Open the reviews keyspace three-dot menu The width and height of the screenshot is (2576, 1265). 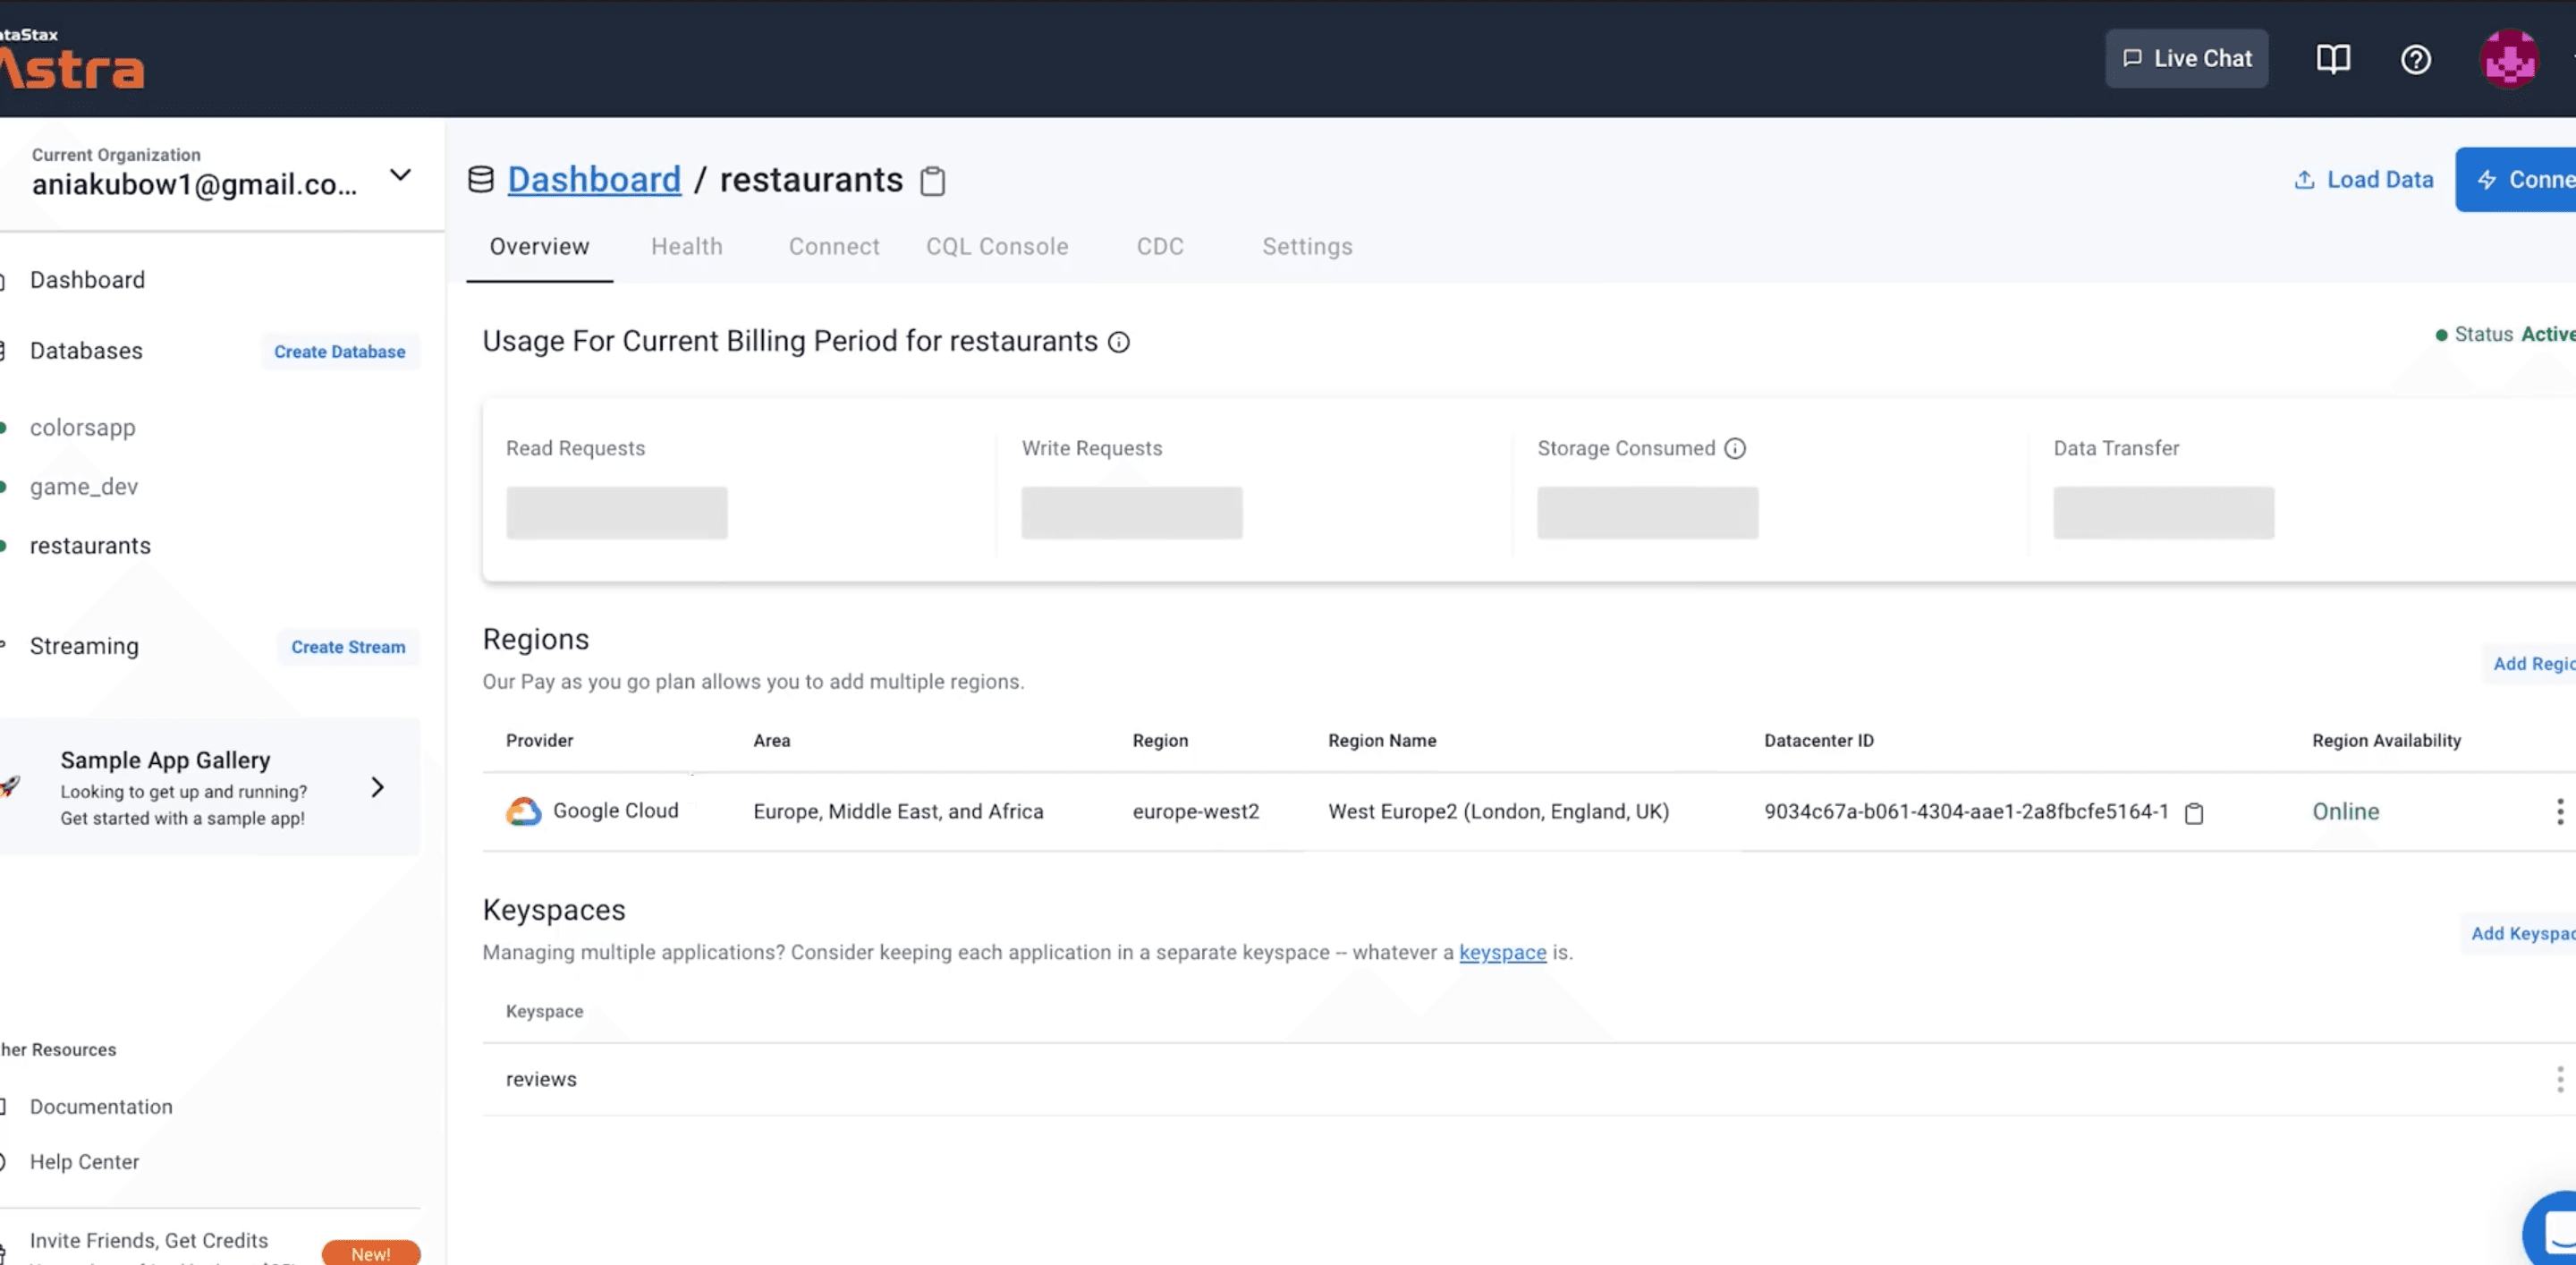coord(2560,1079)
